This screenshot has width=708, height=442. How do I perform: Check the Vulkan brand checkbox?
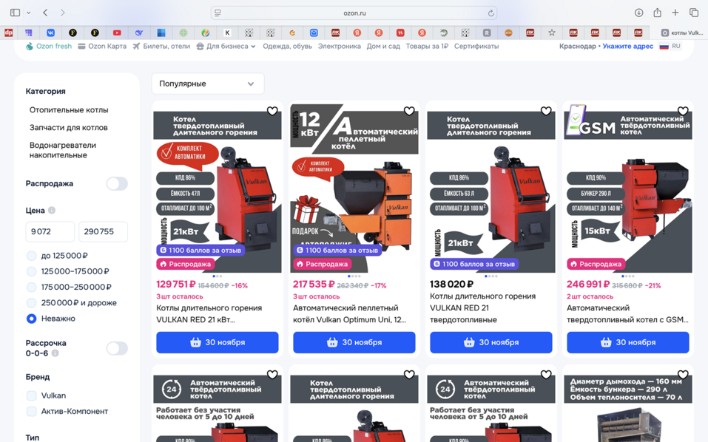click(31, 395)
